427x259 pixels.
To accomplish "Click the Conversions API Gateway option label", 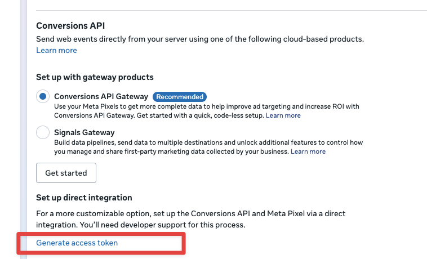I will click(101, 97).
